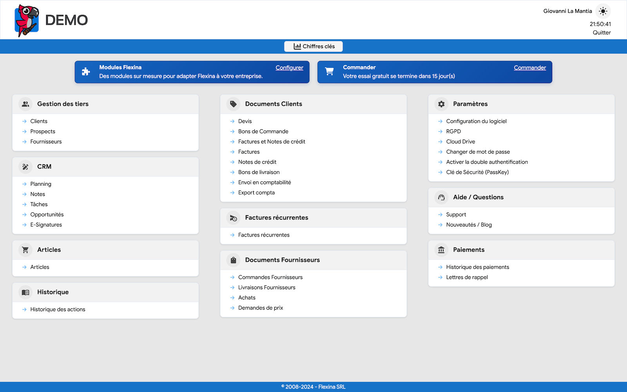Viewport: 627px width, 392px height.
Task: Open the Factures link
Action: tap(249, 152)
